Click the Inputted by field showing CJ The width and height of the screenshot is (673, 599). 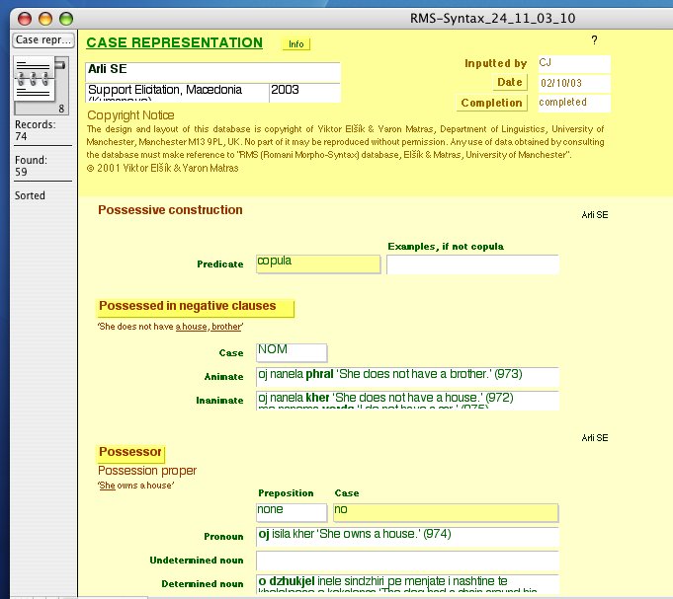point(574,64)
